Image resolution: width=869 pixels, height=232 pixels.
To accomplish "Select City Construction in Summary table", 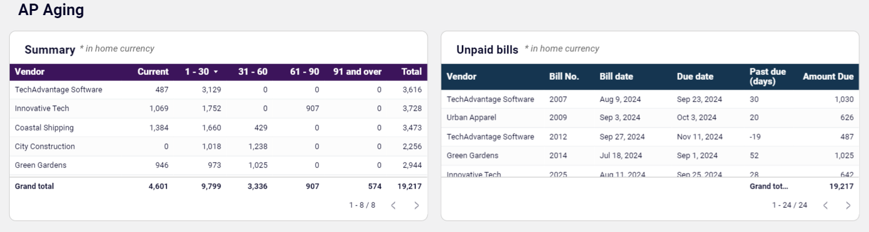I will (x=45, y=147).
